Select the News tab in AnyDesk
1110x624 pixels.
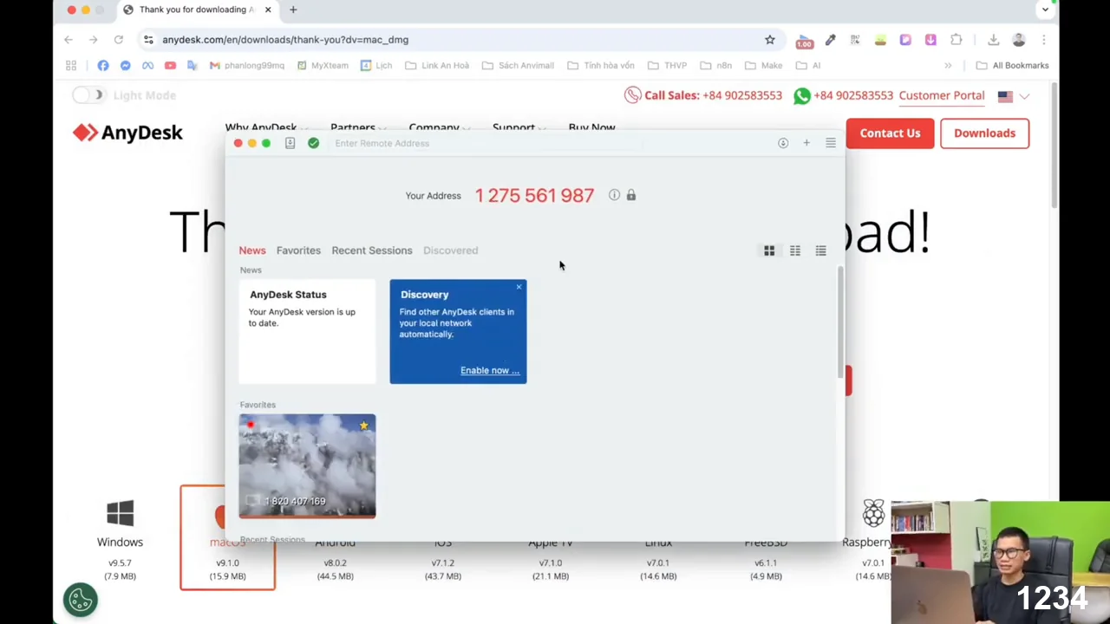pos(252,250)
